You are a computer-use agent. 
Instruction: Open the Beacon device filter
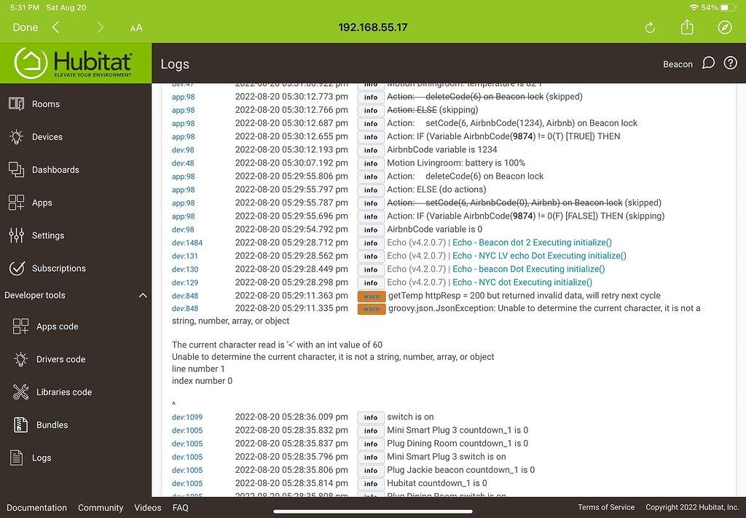[678, 64]
